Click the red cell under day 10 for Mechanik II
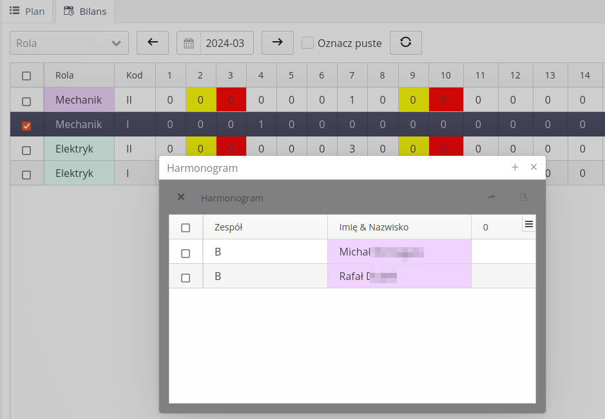This screenshot has height=419, width=605. (446, 100)
